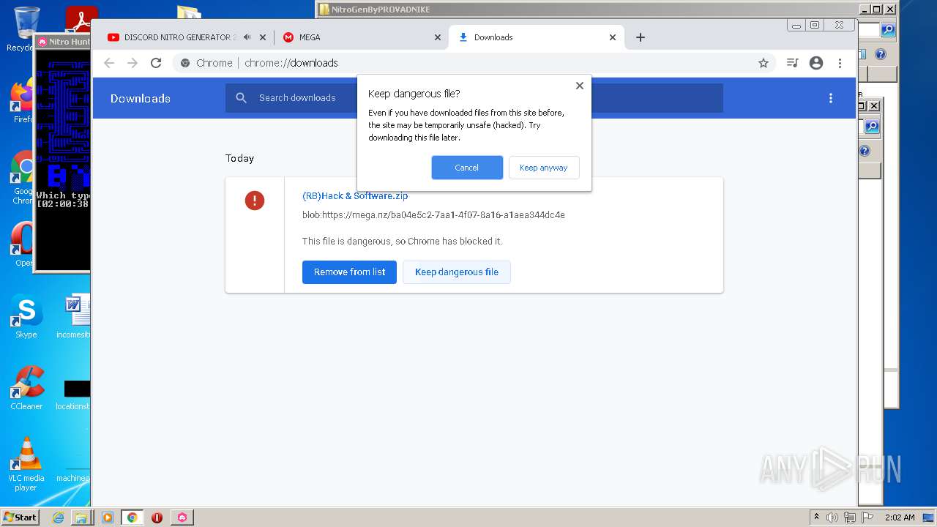Viewport: 937px width, 527px height.
Task: Open a new Chrome tab
Action: [641, 37]
